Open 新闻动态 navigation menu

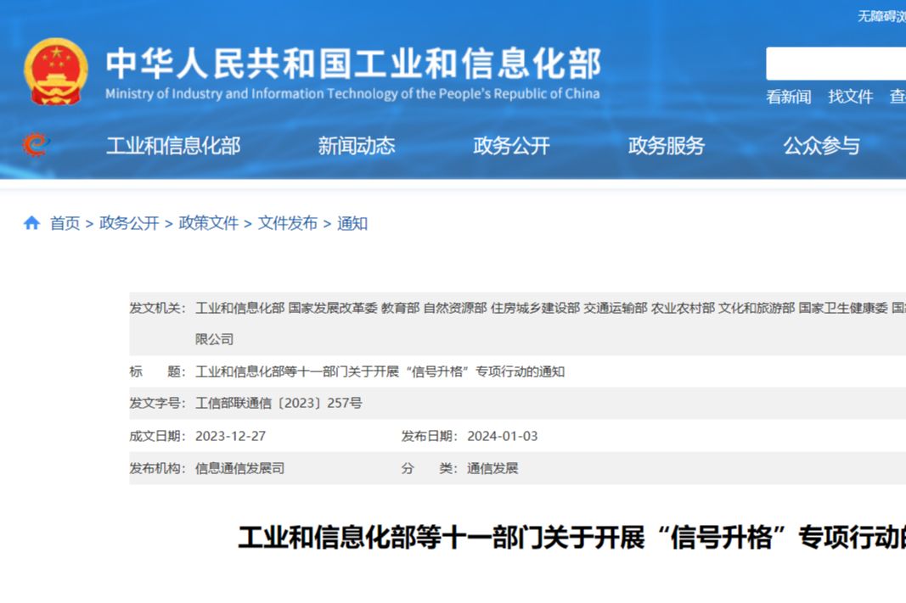tap(357, 146)
